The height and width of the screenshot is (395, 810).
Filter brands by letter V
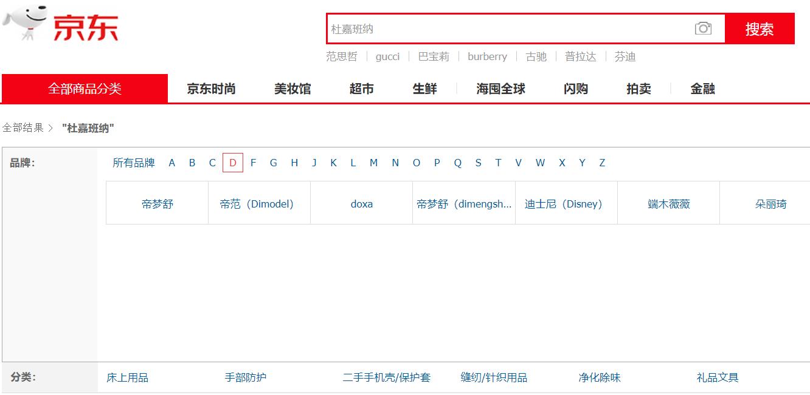pos(518,163)
